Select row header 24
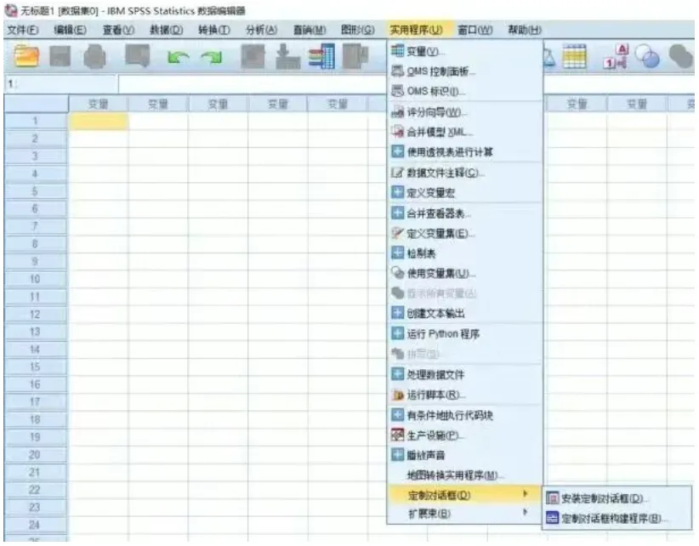The height and width of the screenshot is (546, 699). tap(36, 525)
